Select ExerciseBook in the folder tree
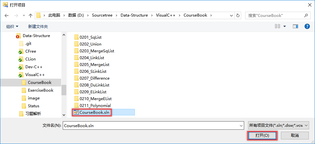The image size is (315, 144). pyautogui.click(x=40, y=90)
